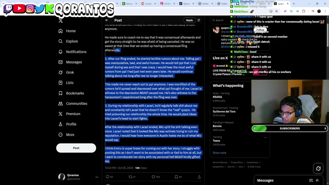Open Ads info footer link
Image resolution: width=329 pixels, height=185 pixels.
(x=231, y=167)
